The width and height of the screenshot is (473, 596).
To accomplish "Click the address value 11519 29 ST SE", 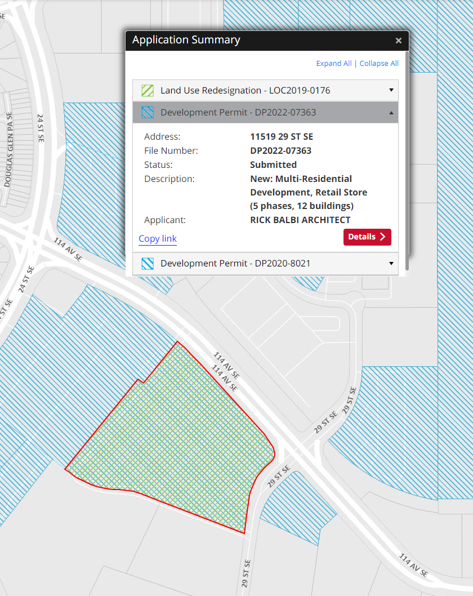I will click(x=281, y=136).
